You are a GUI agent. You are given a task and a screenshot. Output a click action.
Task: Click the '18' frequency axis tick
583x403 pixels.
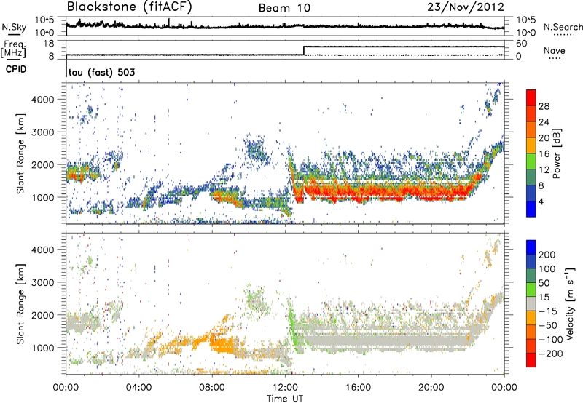(x=49, y=44)
